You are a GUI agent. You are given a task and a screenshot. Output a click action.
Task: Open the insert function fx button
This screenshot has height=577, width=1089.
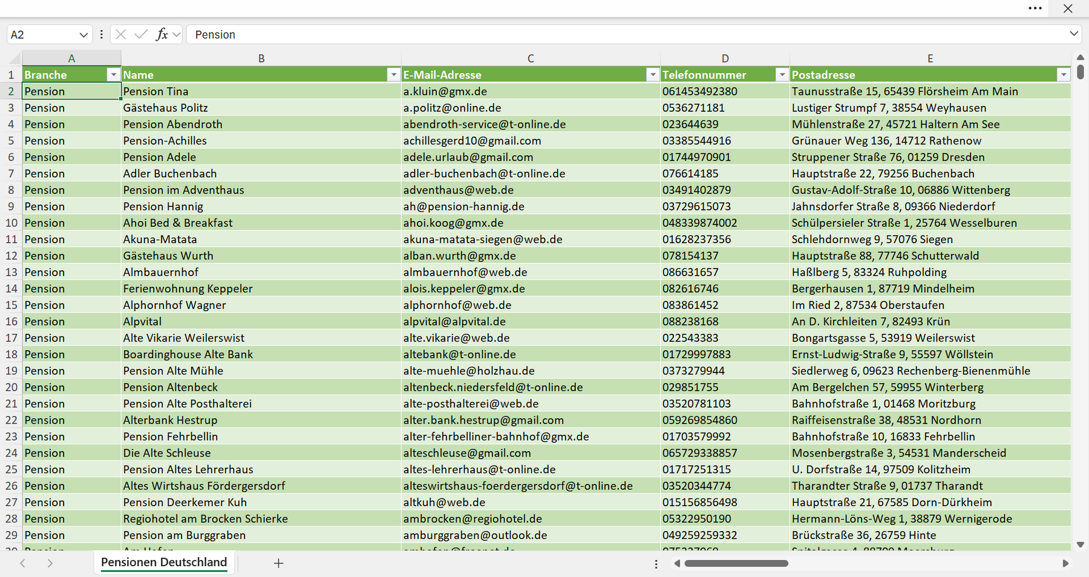[x=162, y=34]
